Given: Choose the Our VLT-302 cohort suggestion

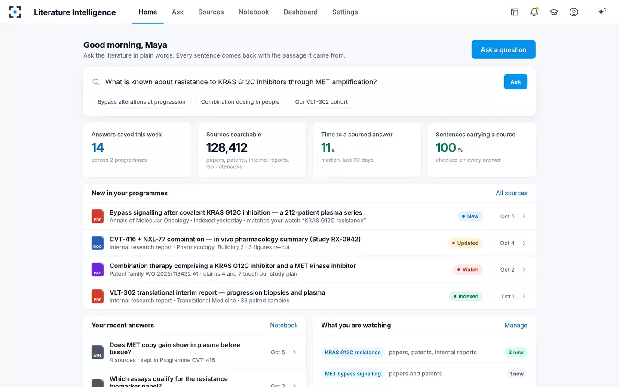Looking at the screenshot, I should coord(322,102).
